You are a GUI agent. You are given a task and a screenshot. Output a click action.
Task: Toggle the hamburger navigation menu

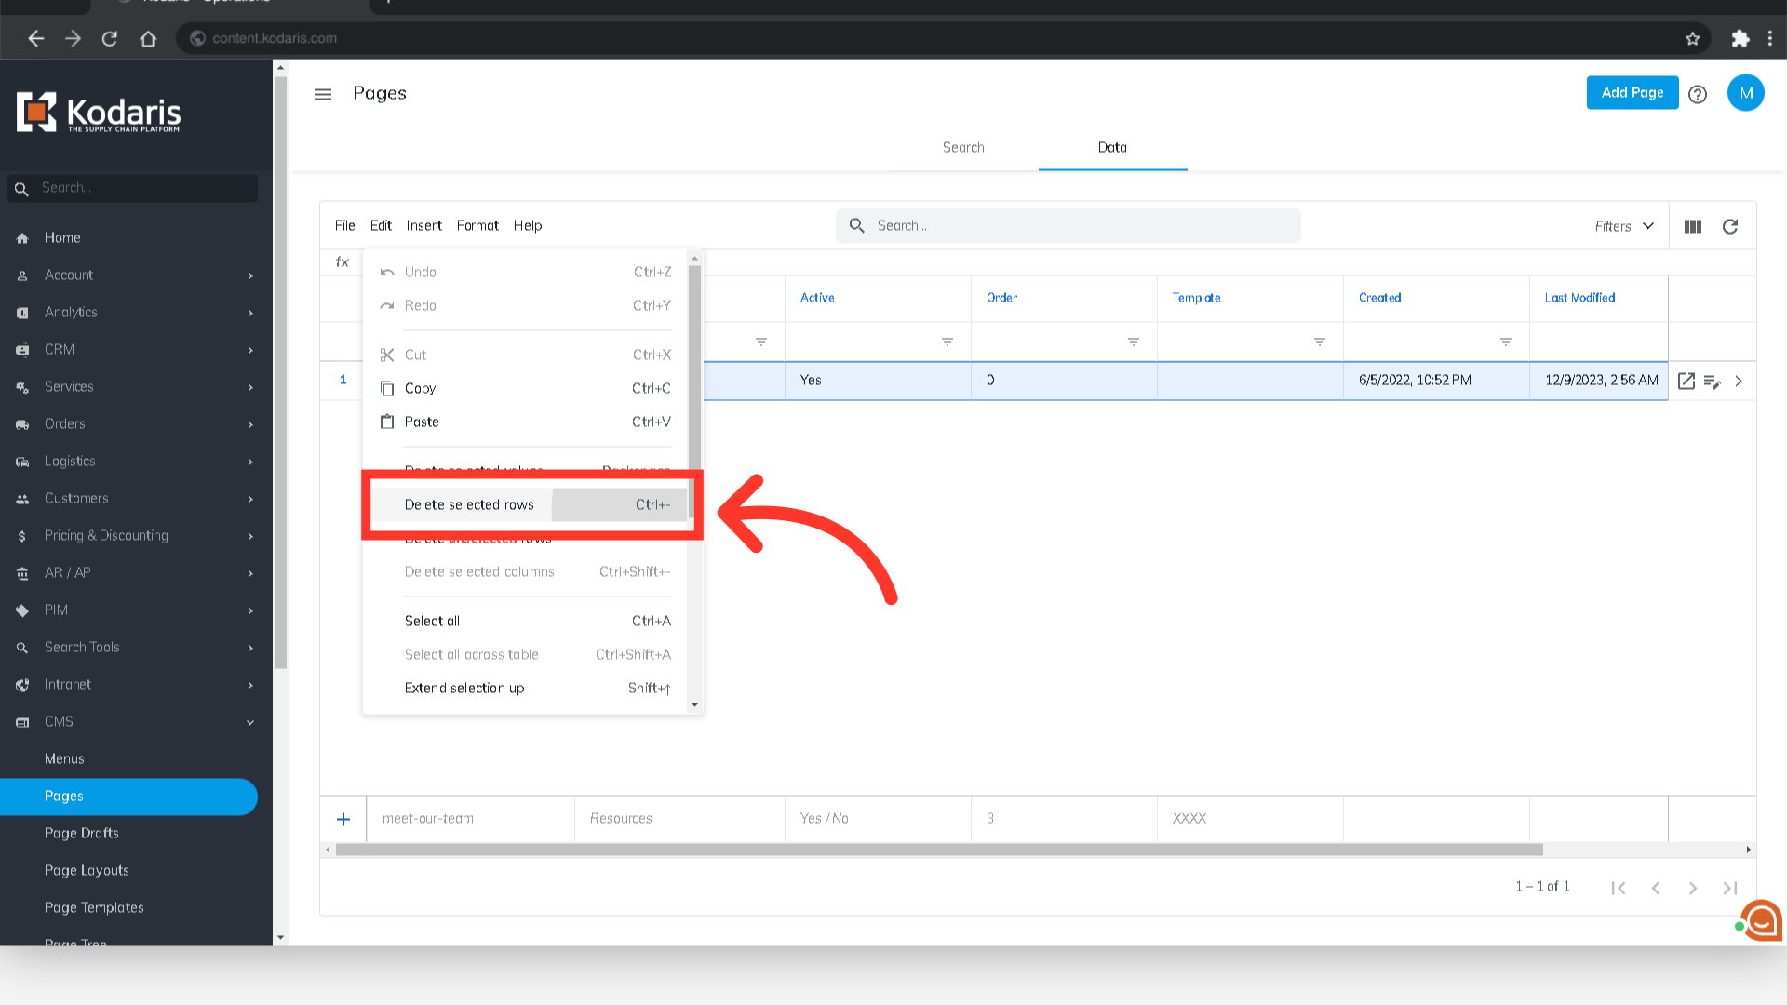(x=323, y=94)
